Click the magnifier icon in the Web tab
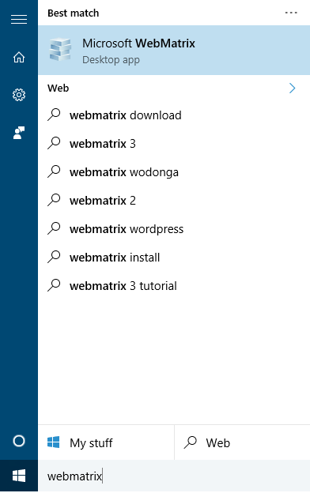The width and height of the screenshot is (310, 493). tap(191, 442)
